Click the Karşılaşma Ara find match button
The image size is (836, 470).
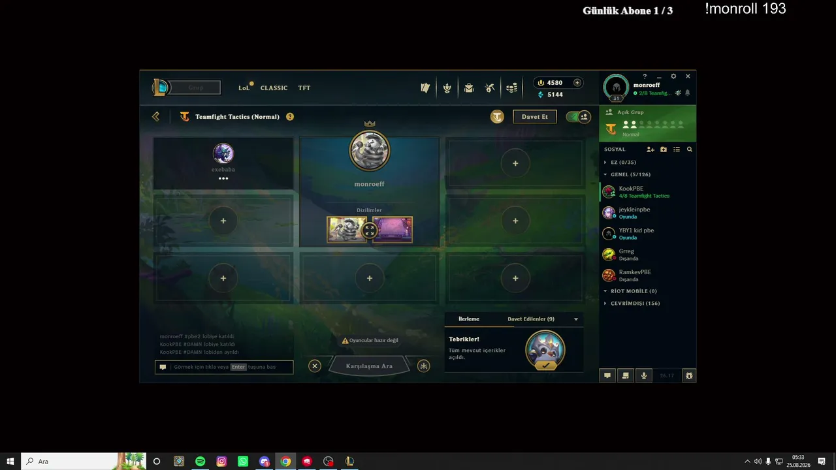pyautogui.click(x=369, y=366)
